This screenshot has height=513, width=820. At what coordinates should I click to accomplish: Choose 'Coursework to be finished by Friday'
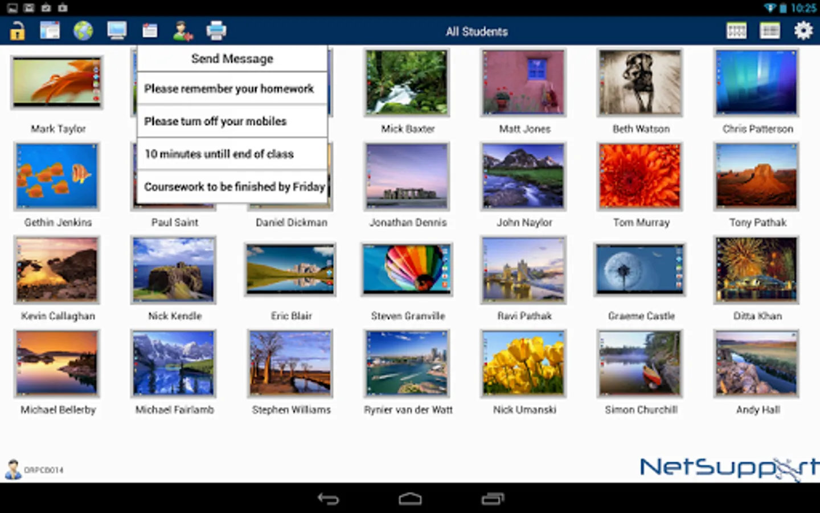pyautogui.click(x=232, y=186)
